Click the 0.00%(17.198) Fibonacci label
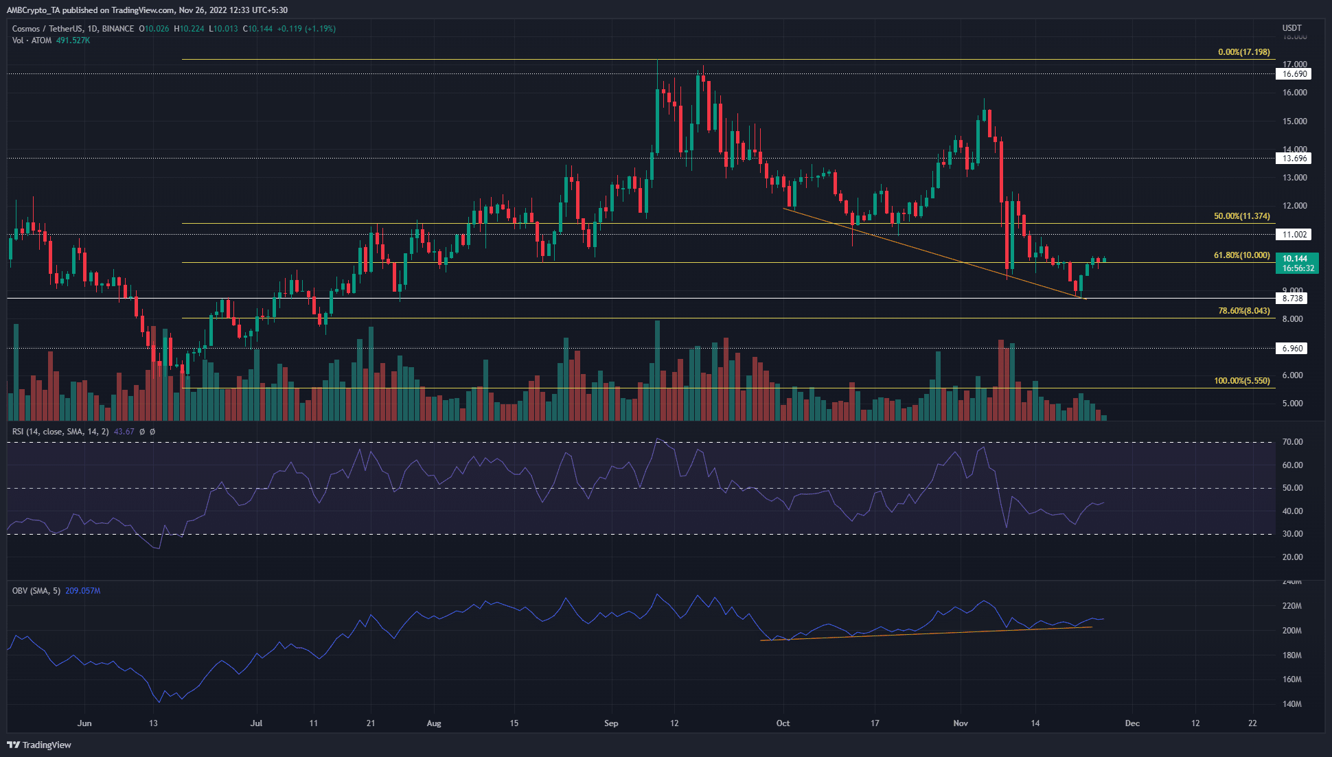This screenshot has height=757, width=1332. (1243, 52)
